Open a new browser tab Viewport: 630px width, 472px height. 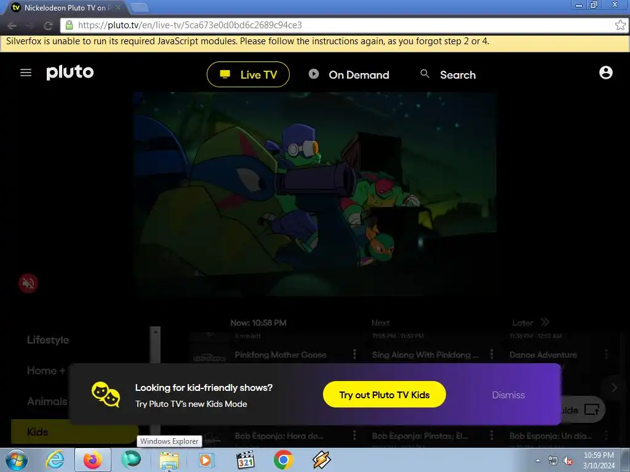coord(140,7)
